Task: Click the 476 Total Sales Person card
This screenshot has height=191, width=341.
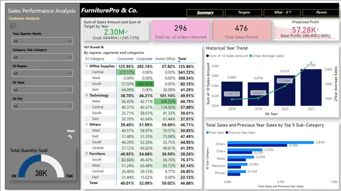Action: click(241, 30)
